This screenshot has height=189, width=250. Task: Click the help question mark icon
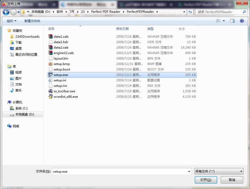pos(242,21)
